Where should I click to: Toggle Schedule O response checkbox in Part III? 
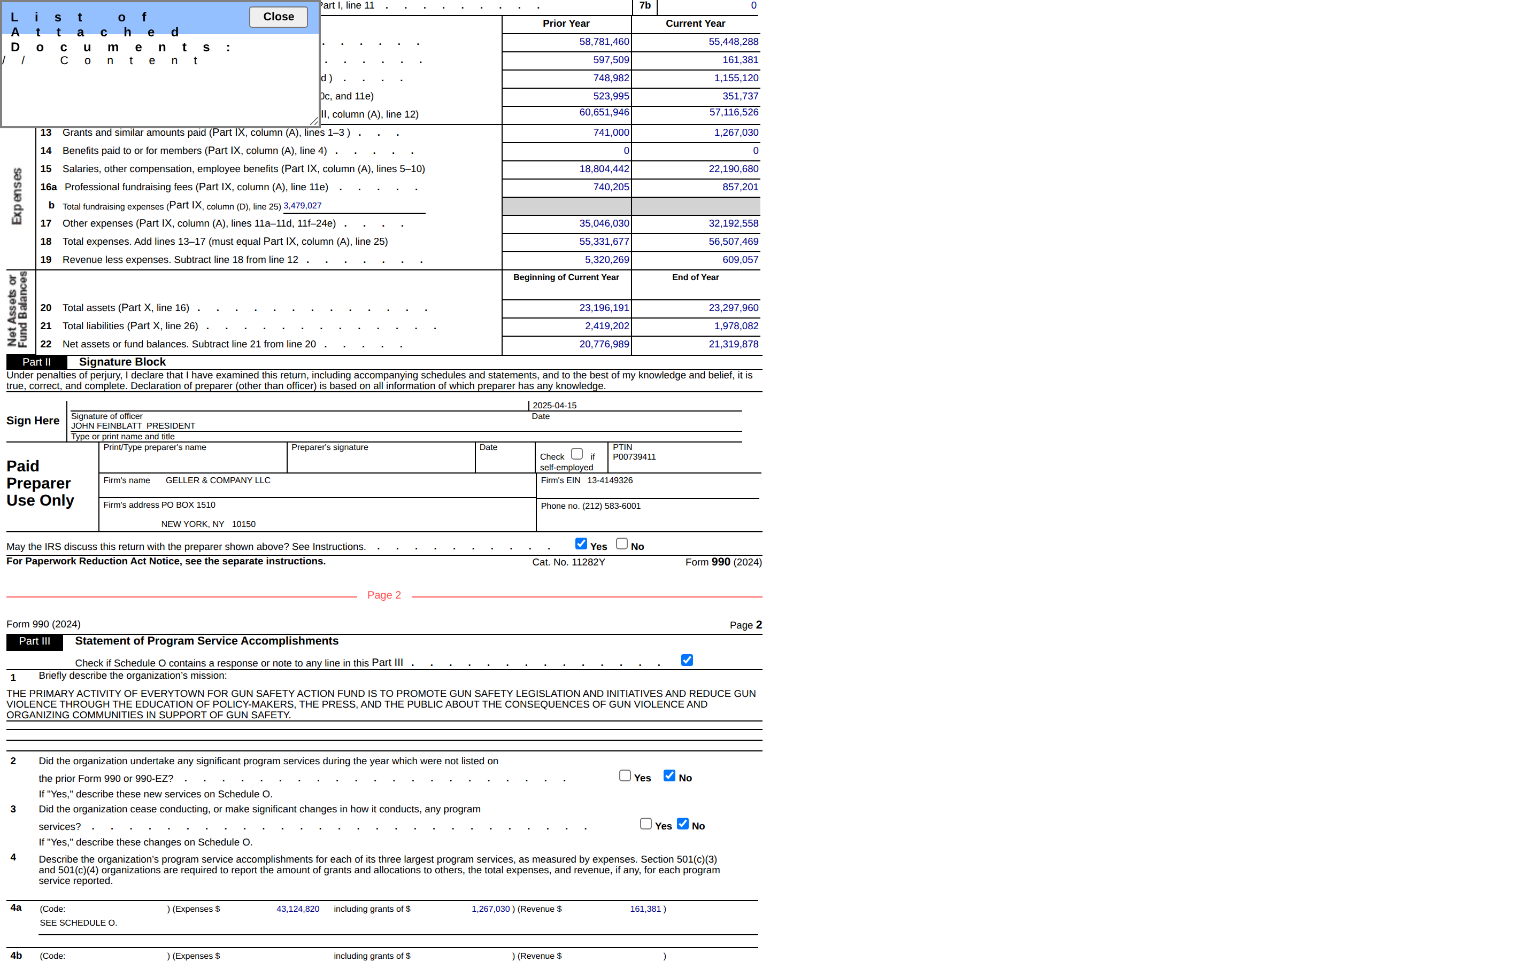687,660
